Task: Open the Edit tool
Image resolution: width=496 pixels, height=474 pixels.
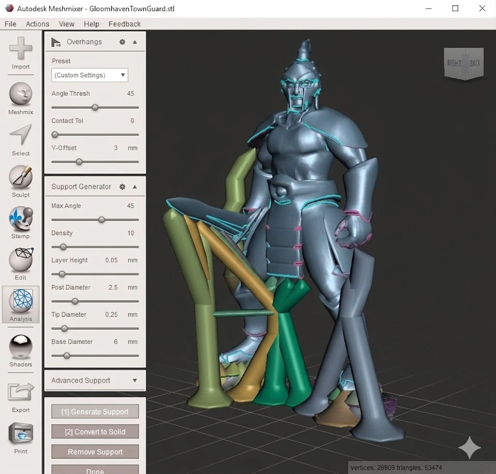Action: pos(20,264)
